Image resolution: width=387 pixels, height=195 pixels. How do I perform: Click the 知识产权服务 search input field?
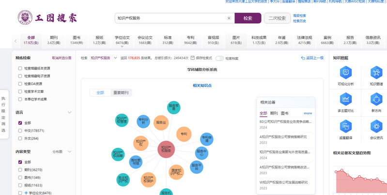(x=170, y=18)
